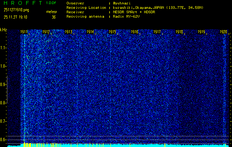The width and height of the screenshot is (232, 147).
Task: Click the Recviving antenna label
Action: coord(85,17)
